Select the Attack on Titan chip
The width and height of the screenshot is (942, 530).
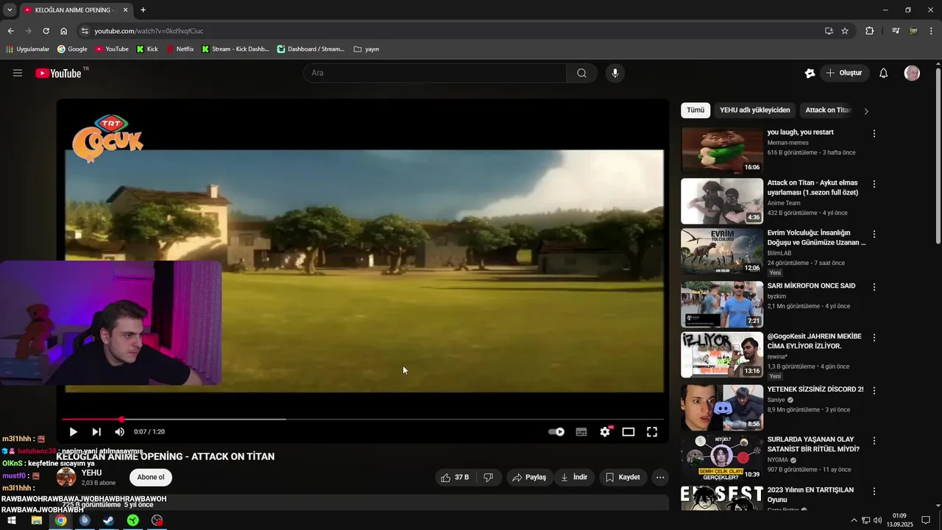coord(828,110)
